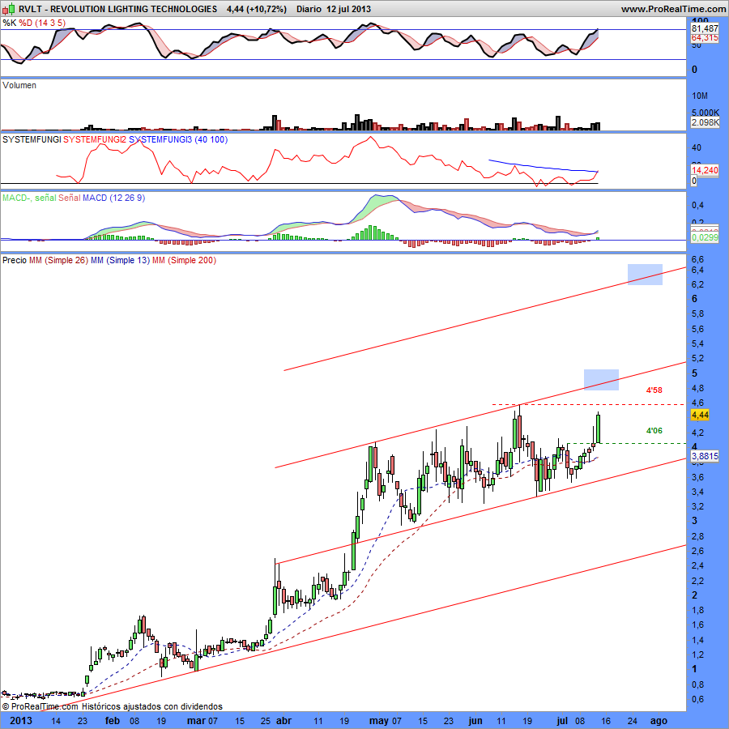The height and width of the screenshot is (729, 729).
Task: Select the green 4'06 support annotation
Action: pos(654,431)
